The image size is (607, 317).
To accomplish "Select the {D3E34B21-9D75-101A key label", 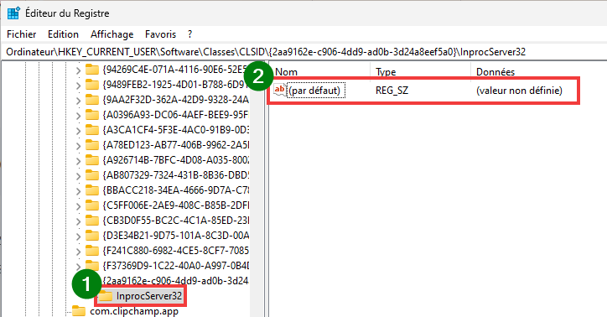I will click(x=176, y=236).
